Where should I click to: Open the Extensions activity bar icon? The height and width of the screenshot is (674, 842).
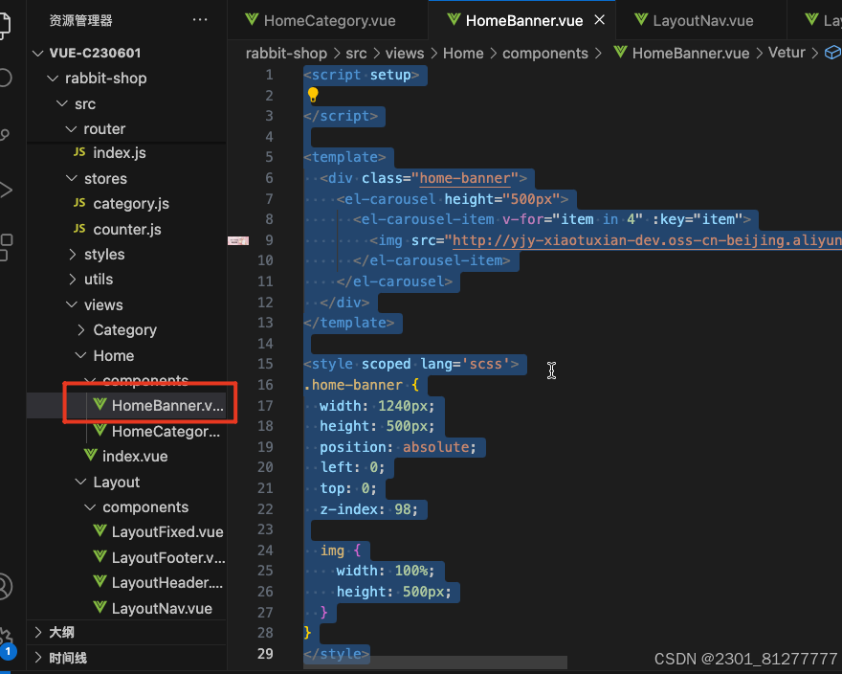[6, 247]
